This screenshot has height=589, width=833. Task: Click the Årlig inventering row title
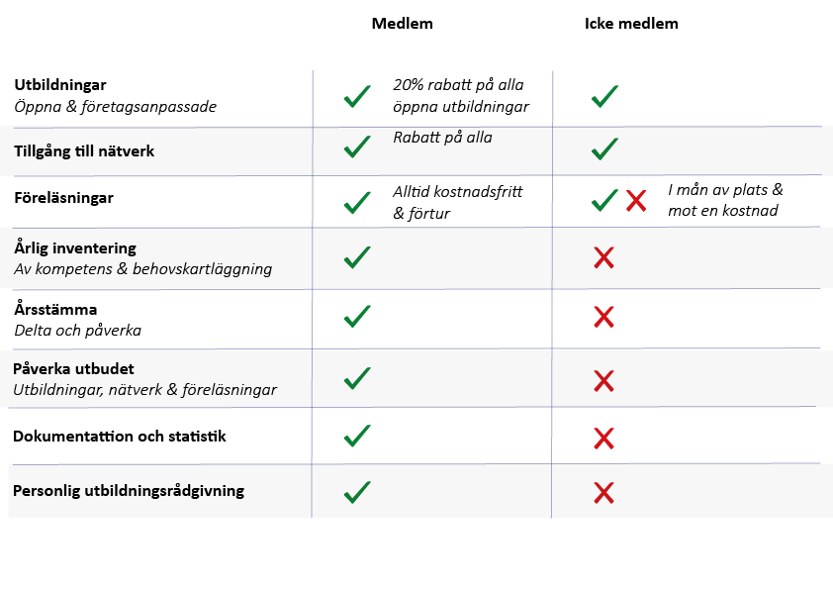[x=75, y=248]
